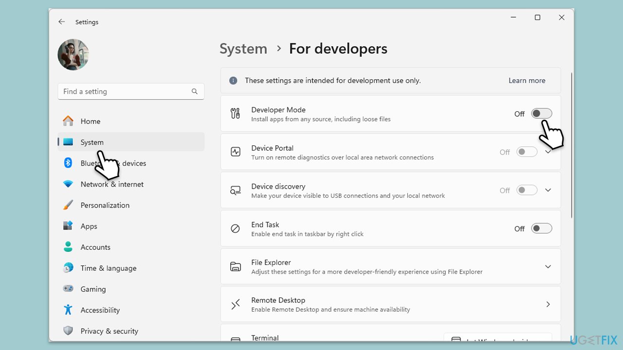Open the Terminal default app dropdown

[497, 337]
